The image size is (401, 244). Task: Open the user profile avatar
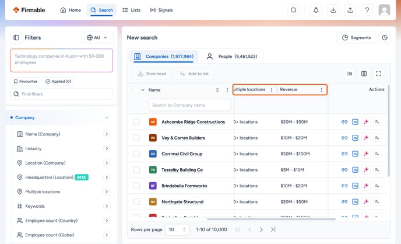384,10
